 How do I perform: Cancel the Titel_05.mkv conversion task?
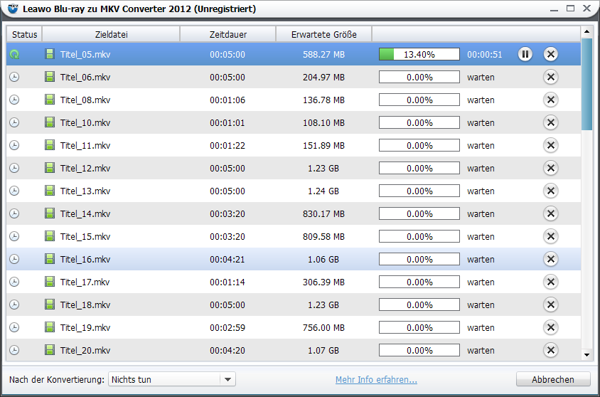tap(550, 54)
